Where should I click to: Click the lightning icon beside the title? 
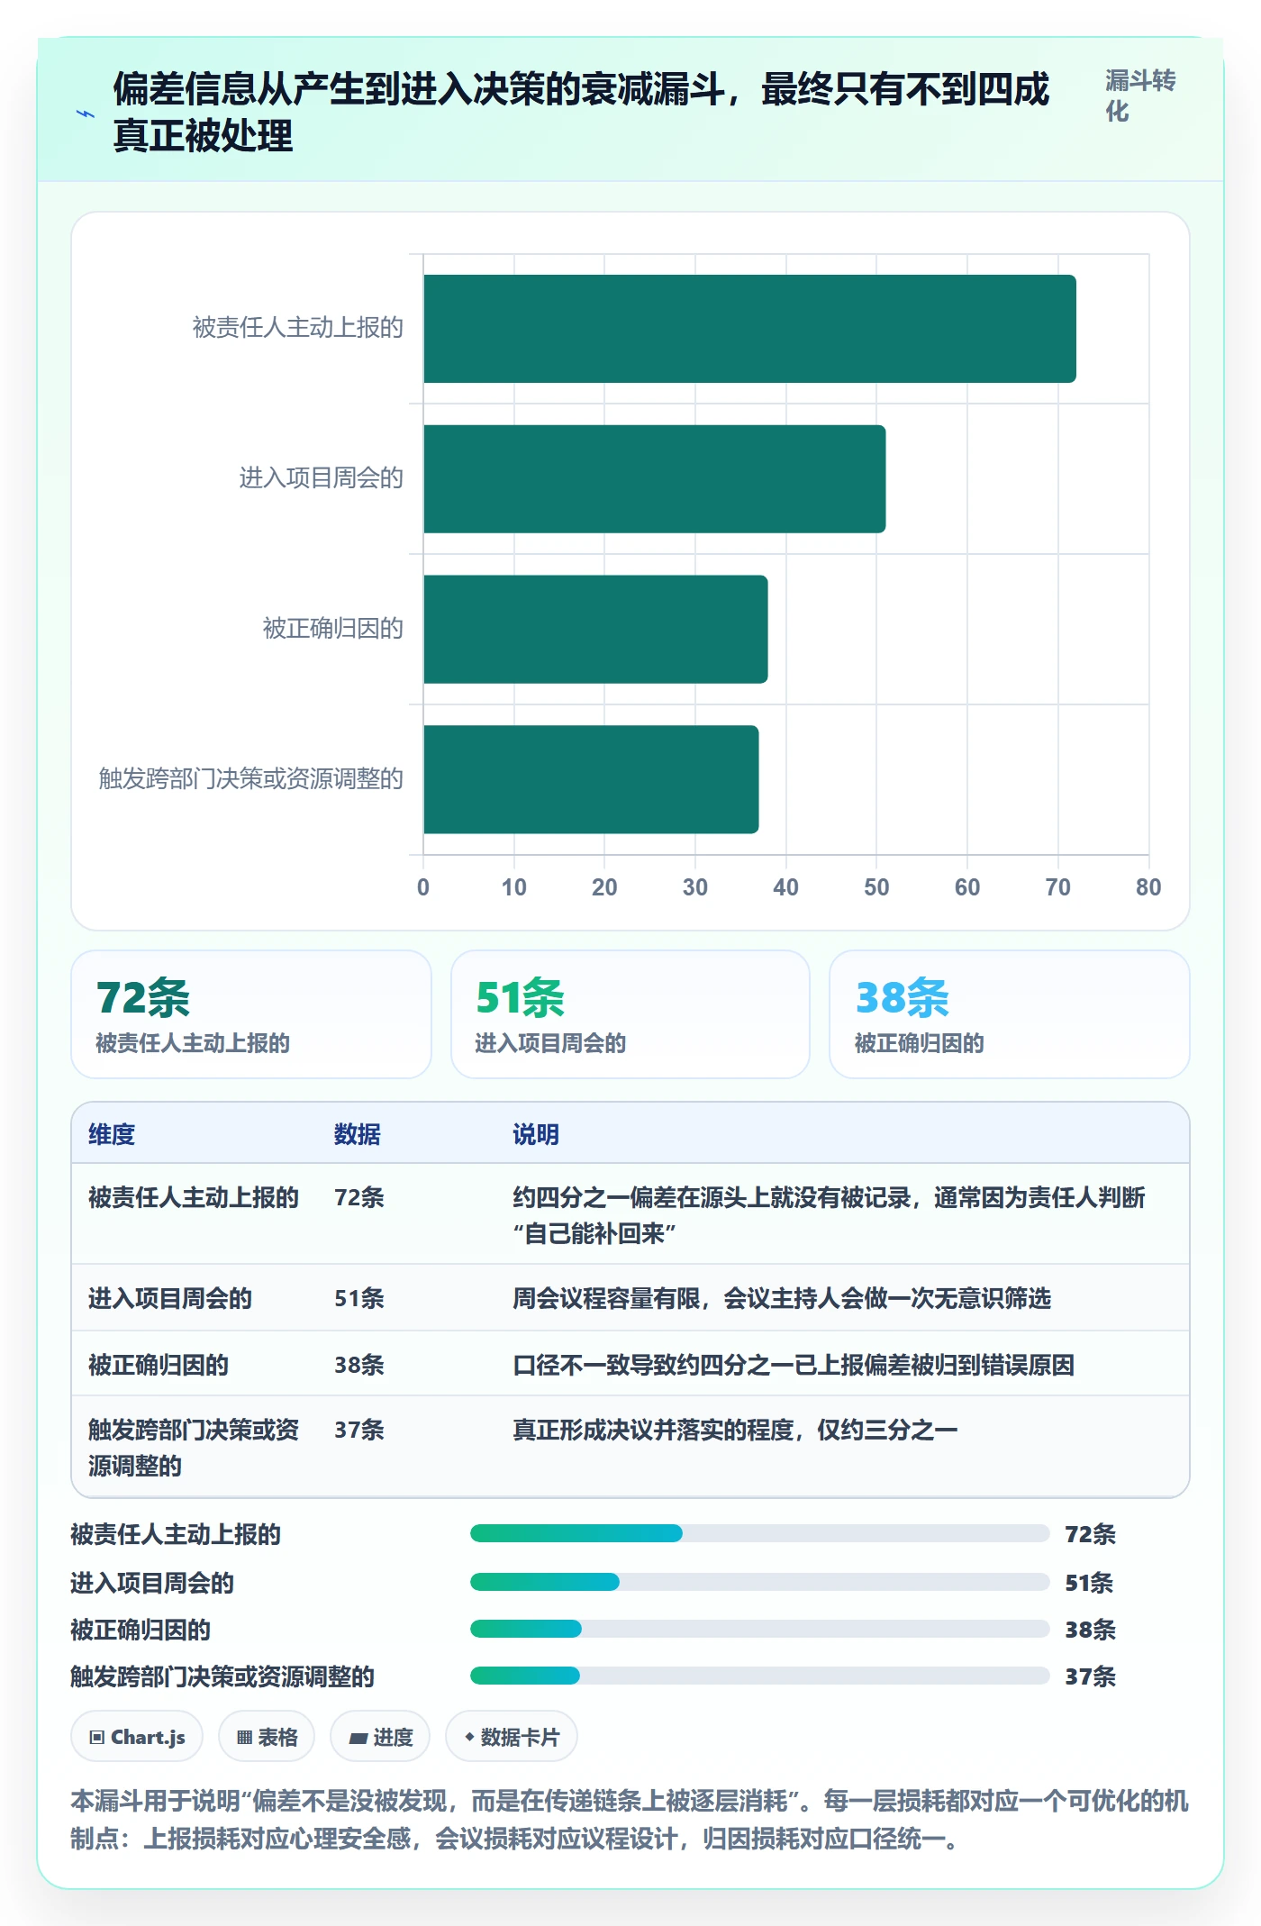click(86, 114)
